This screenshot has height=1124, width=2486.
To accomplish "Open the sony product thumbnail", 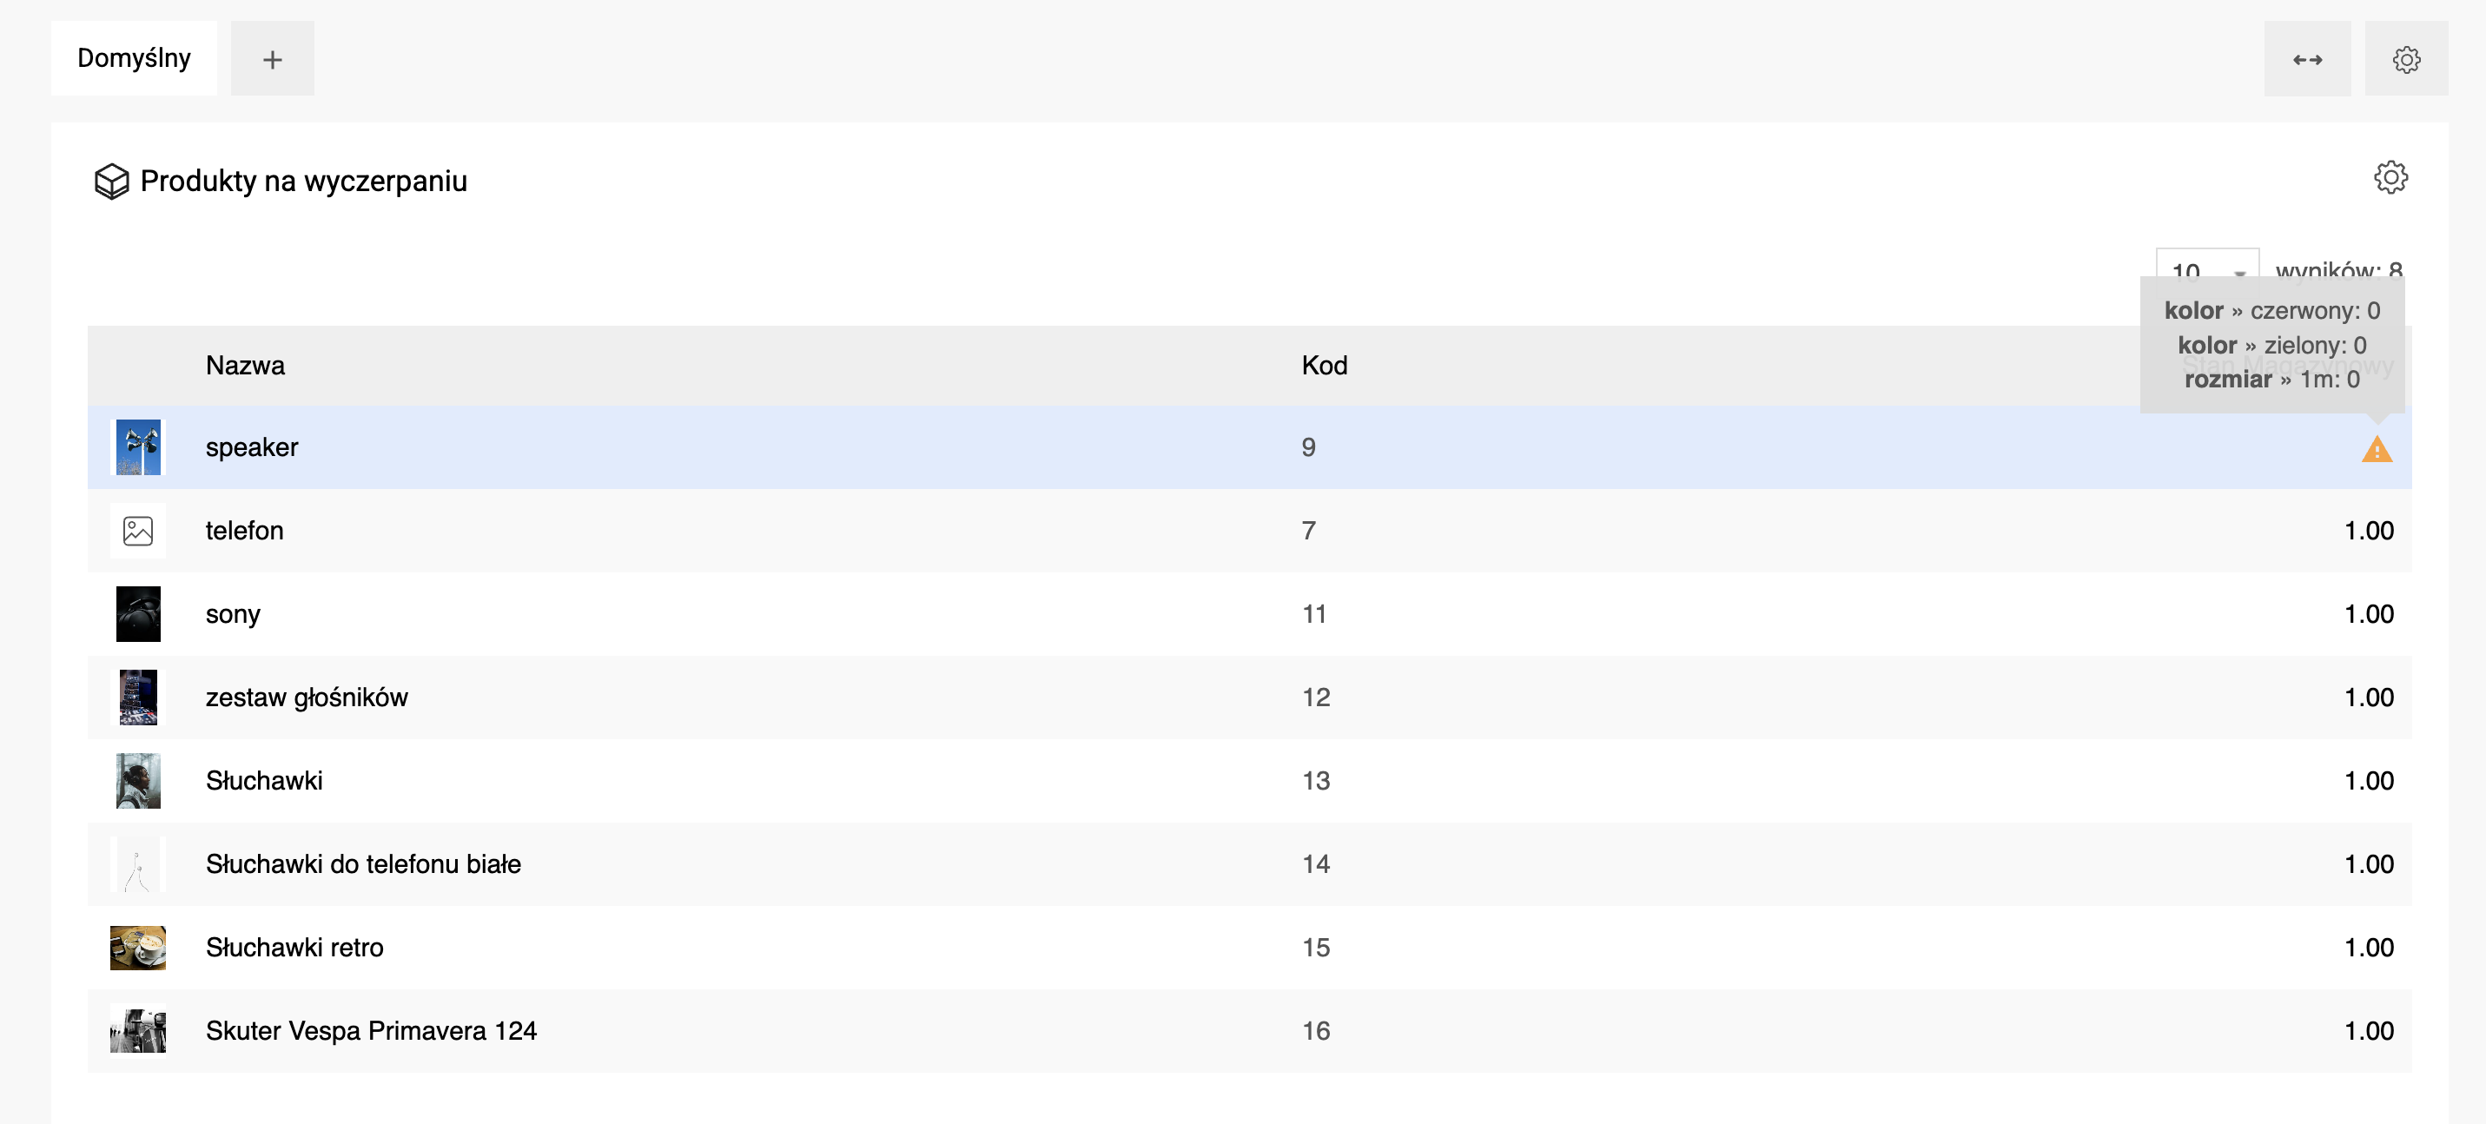I will (x=138, y=613).
